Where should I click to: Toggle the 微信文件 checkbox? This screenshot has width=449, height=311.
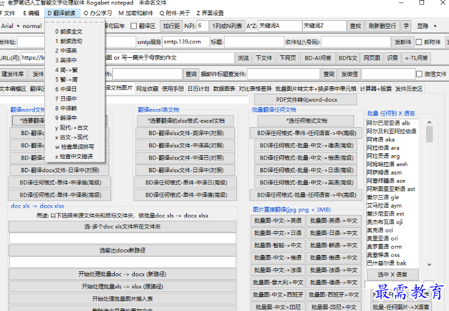[419, 74]
